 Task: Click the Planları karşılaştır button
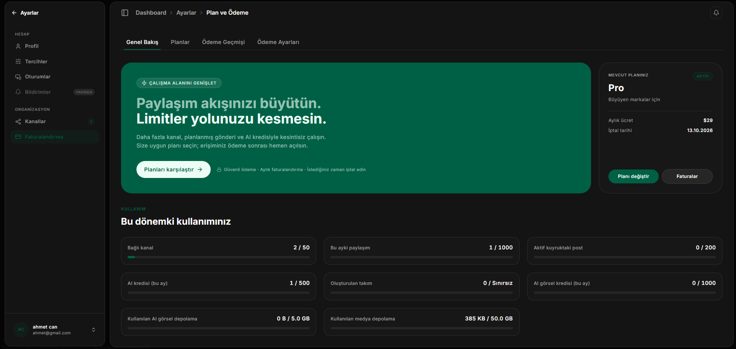click(174, 169)
